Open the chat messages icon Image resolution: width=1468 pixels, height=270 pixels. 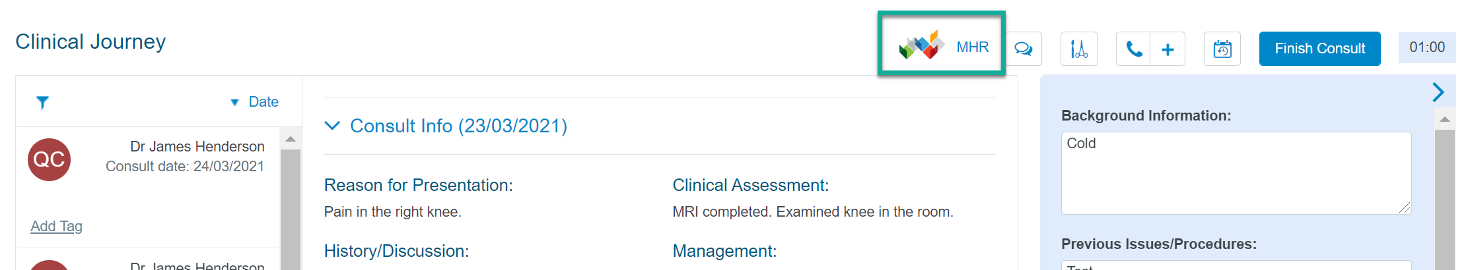click(x=1023, y=49)
